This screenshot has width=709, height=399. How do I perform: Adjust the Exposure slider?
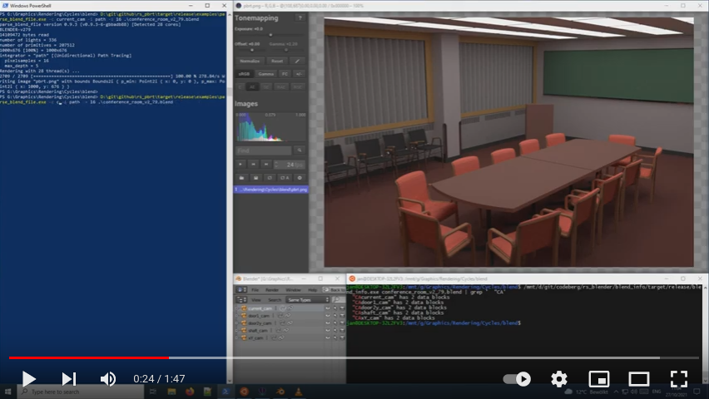[x=270, y=35]
